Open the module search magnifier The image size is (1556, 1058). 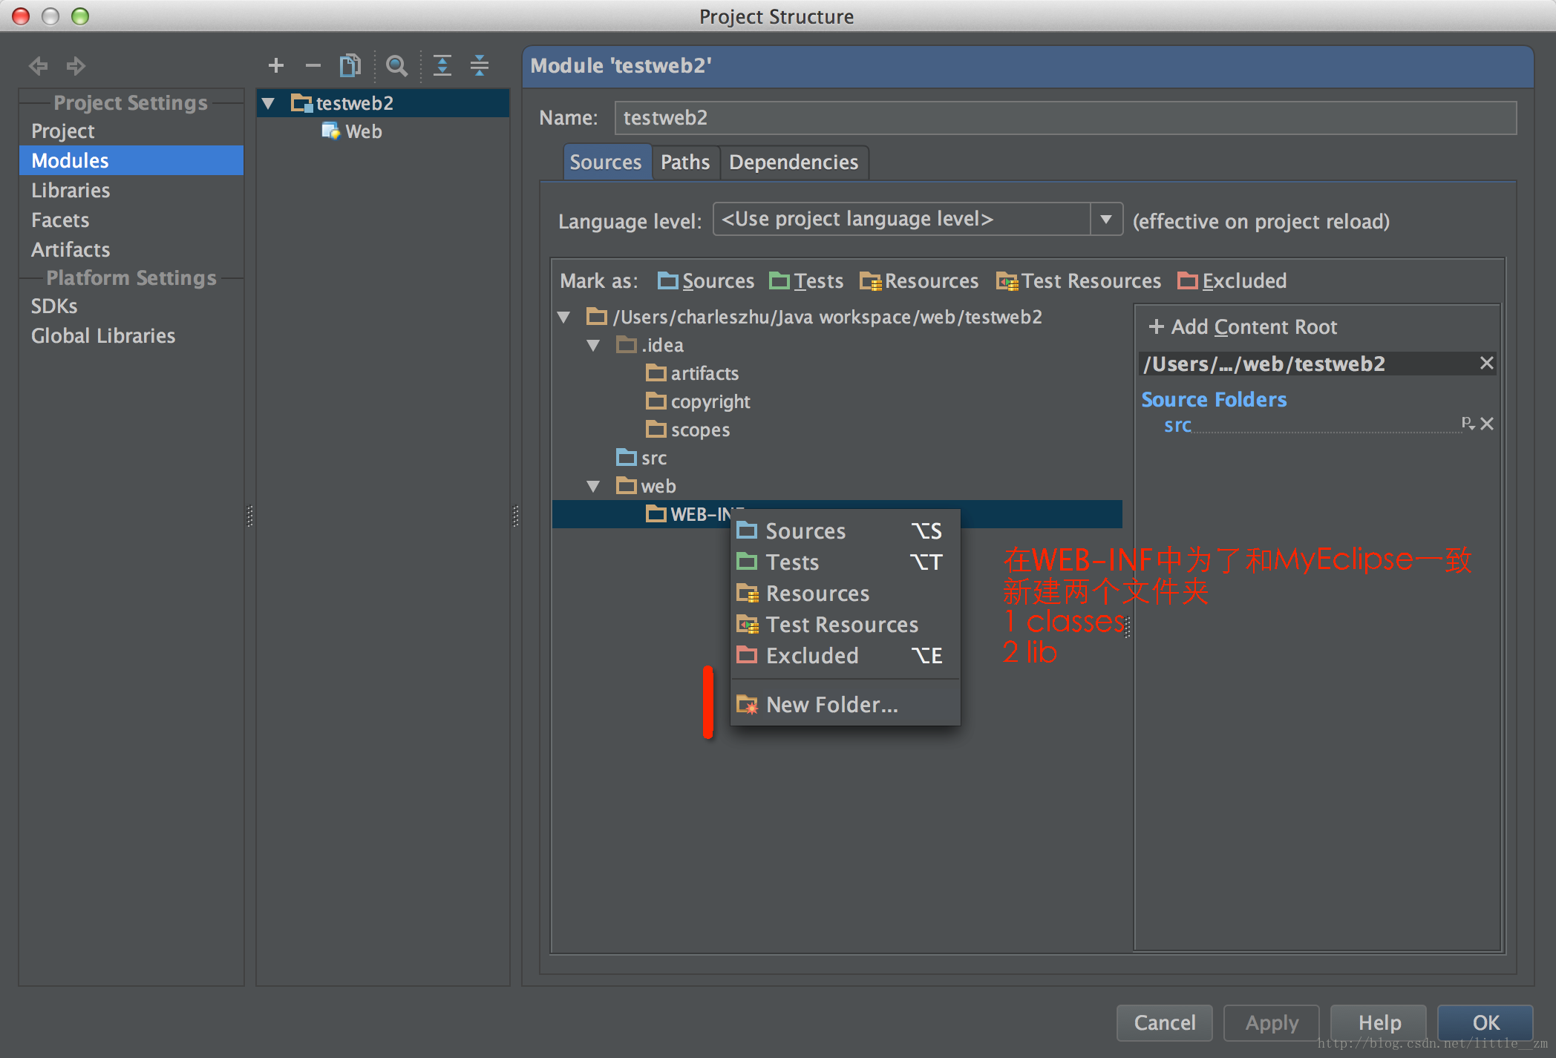397,66
